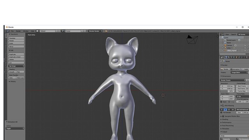Expand the Post Processing panel
This screenshot has height=140, width=249.
click(227, 126)
